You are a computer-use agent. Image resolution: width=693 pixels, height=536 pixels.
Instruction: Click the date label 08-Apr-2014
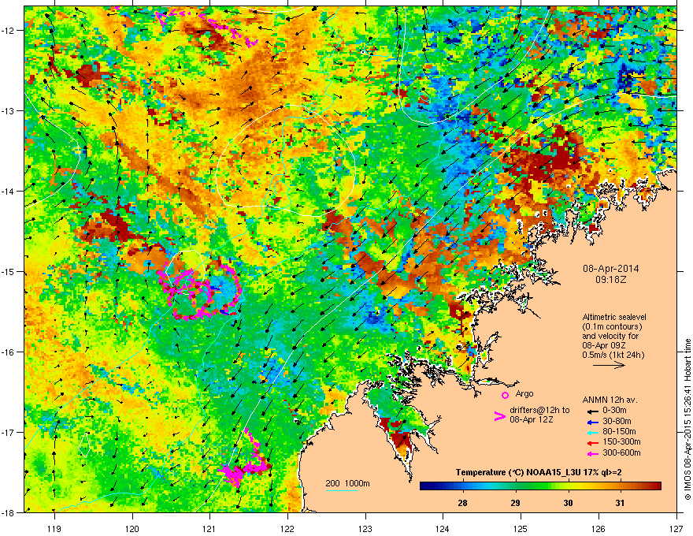click(x=610, y=269)
